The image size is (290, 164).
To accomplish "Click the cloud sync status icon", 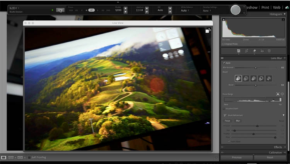I will point(287,8).
